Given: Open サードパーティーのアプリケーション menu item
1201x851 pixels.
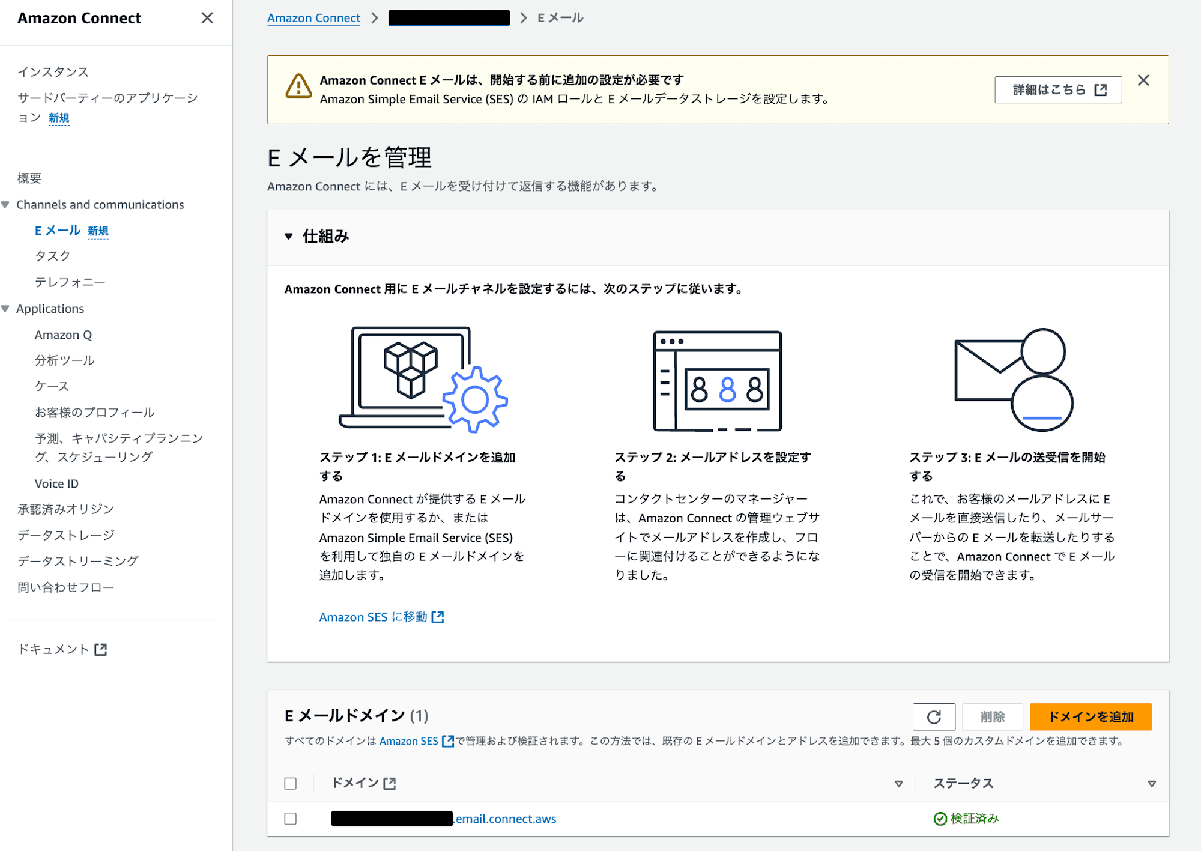Looking at the screenshot, I should (108, 108).
